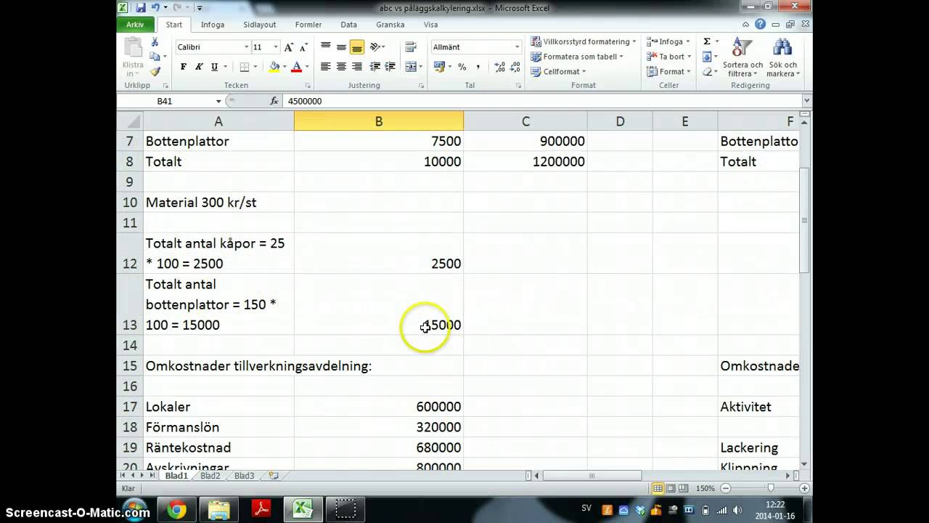Open the Arkiv file tab

point(135,25)
